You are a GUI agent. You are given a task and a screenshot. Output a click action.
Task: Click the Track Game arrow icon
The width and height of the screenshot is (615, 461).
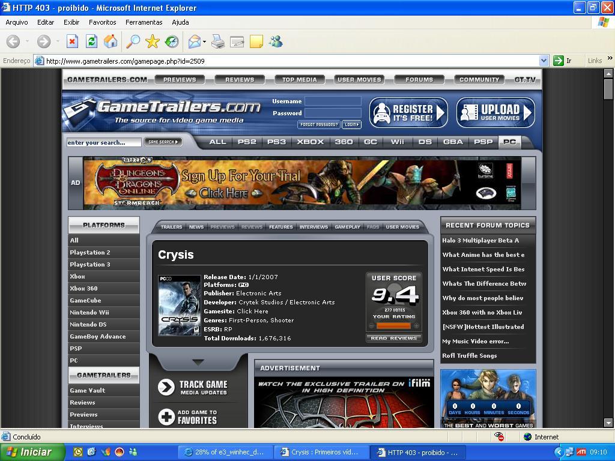166,387
